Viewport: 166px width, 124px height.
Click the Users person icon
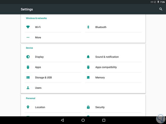[x=28, y=88]
